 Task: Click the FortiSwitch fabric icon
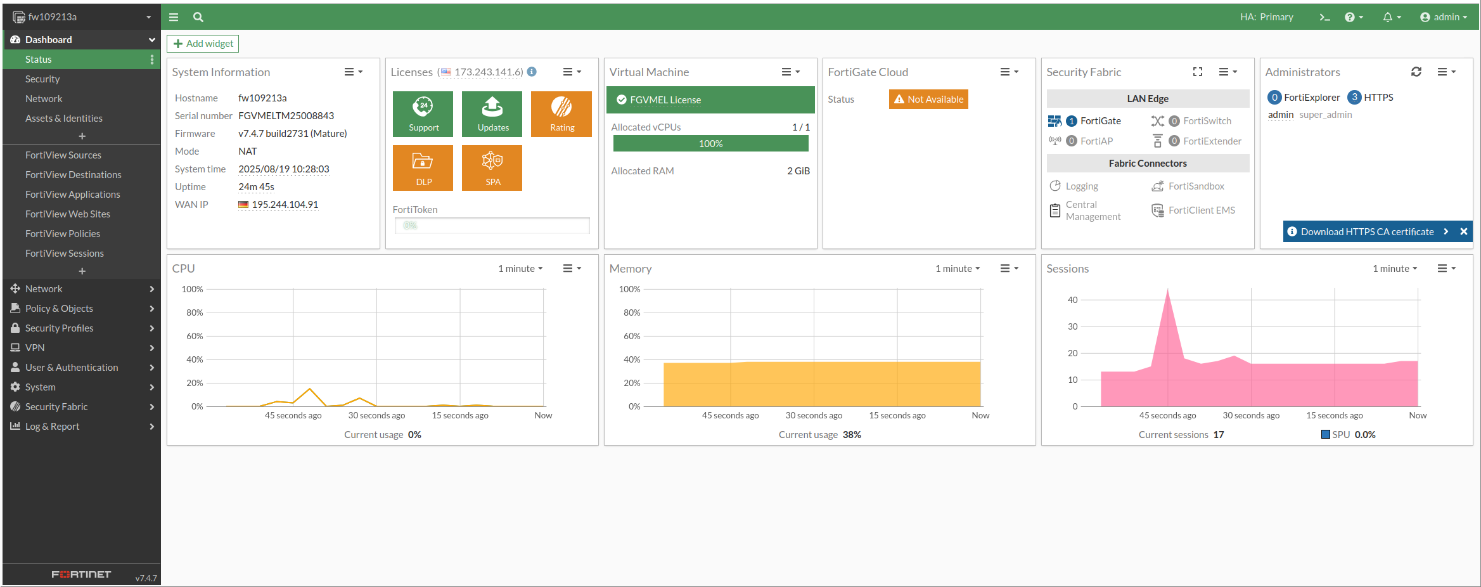pos(1158,121)
